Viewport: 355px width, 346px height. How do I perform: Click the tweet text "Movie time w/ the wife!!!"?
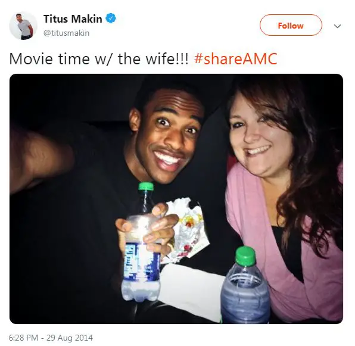click(99, 58)
